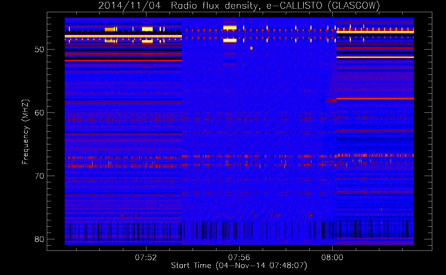
Task: Click the 50 MHz tick label
Action: click(39, 50)
